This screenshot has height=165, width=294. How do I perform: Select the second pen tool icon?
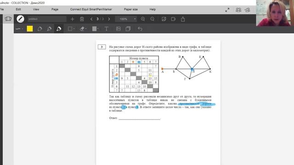pyautogui.click(x=49, y=29)
